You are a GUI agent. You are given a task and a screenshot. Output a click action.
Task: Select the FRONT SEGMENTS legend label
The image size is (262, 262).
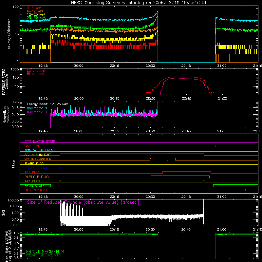point(45,252)
